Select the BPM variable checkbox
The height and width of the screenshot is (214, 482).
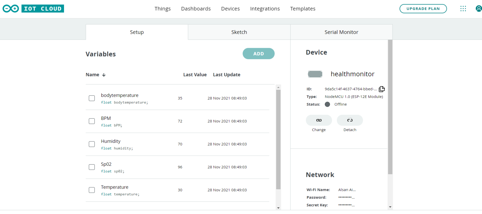click(x=92, y=121)
